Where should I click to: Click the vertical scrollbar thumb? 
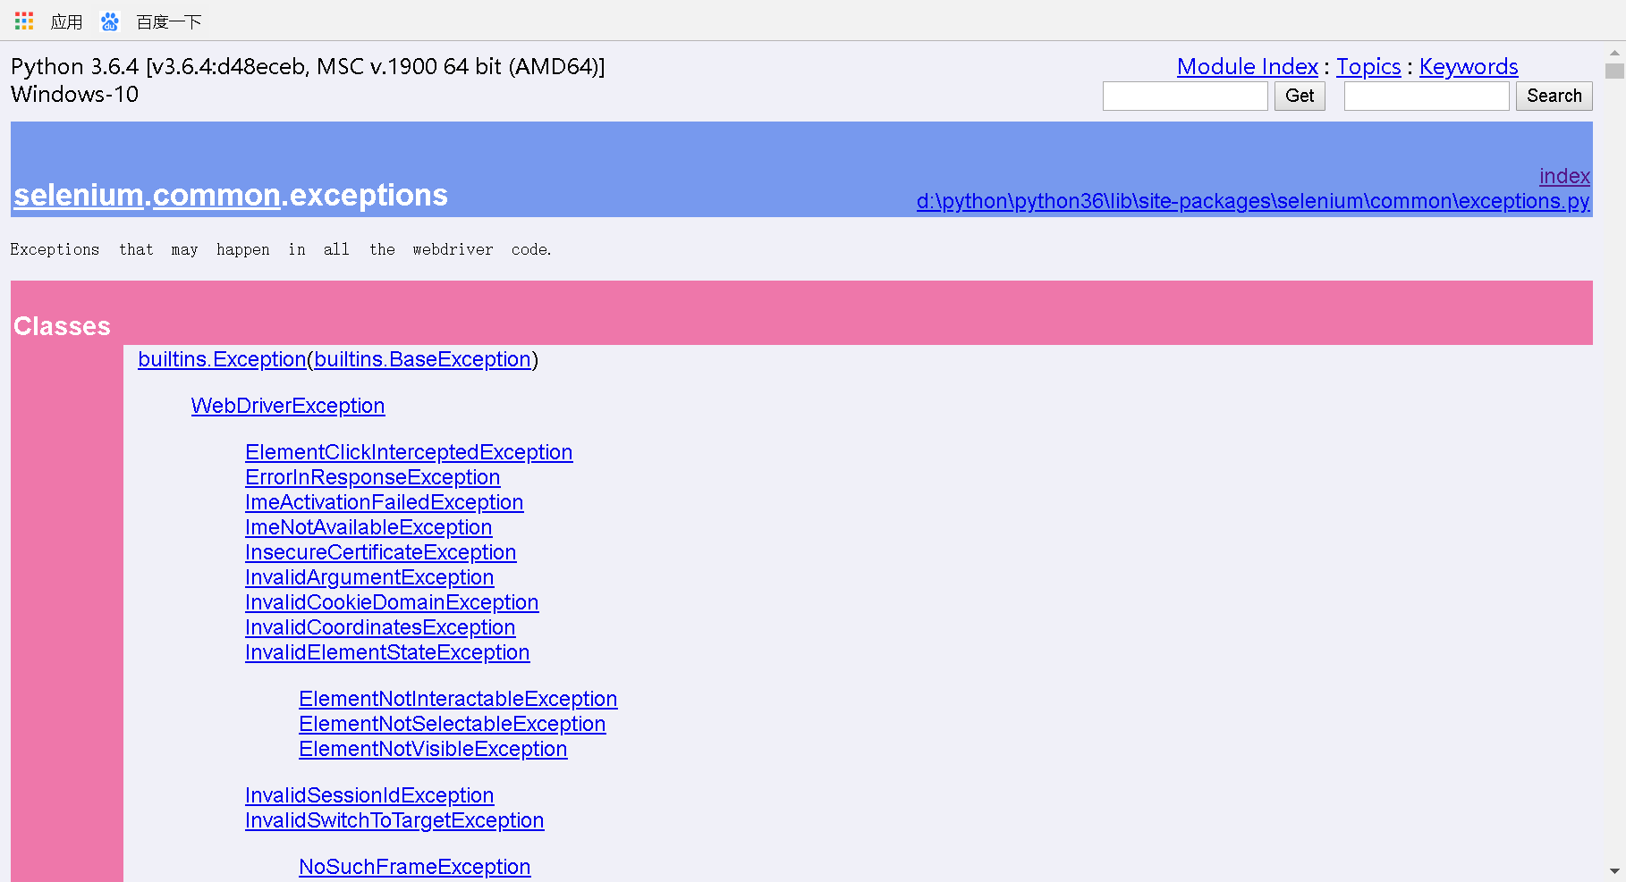1614,71
